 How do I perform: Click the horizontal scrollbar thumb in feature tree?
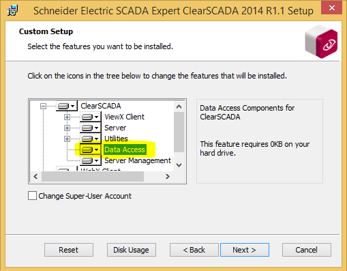pos(93,176)
